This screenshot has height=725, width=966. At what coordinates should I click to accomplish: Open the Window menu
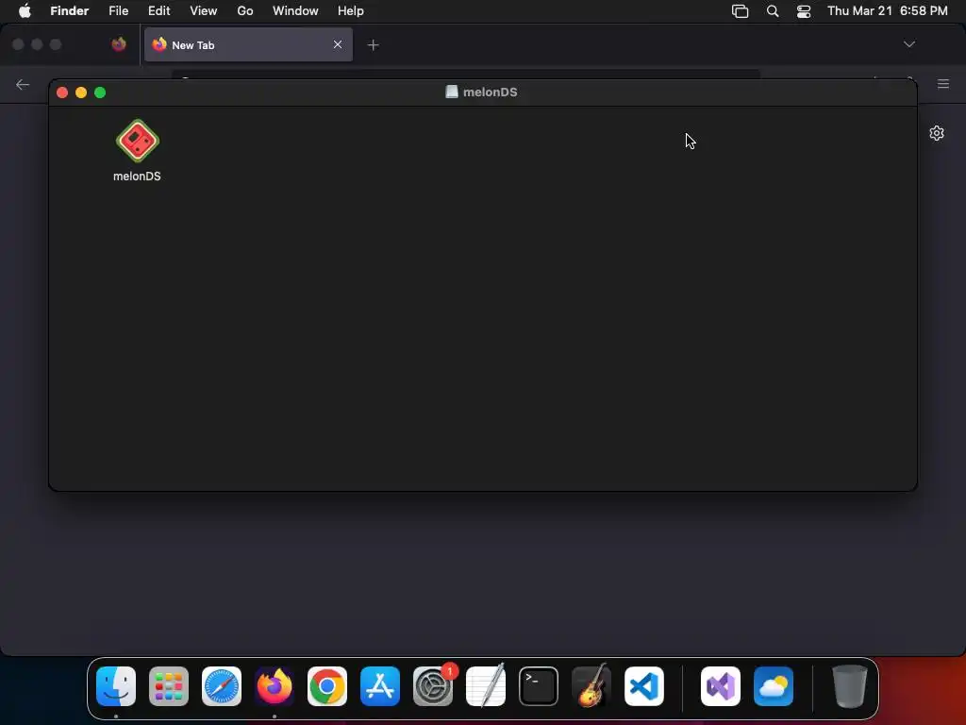tap(295, 10)
